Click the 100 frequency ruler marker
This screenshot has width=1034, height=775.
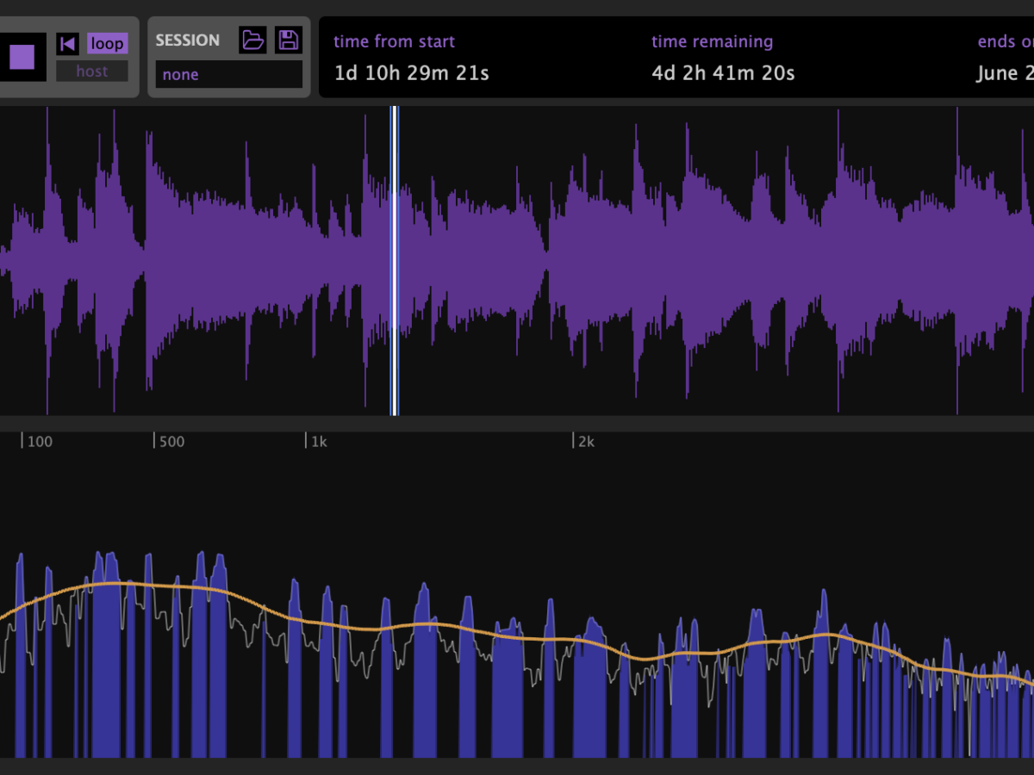pyautogui.click(x=39, y=442)
